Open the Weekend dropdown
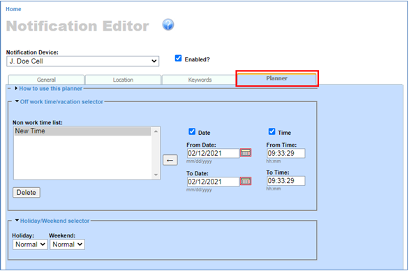 67,244
